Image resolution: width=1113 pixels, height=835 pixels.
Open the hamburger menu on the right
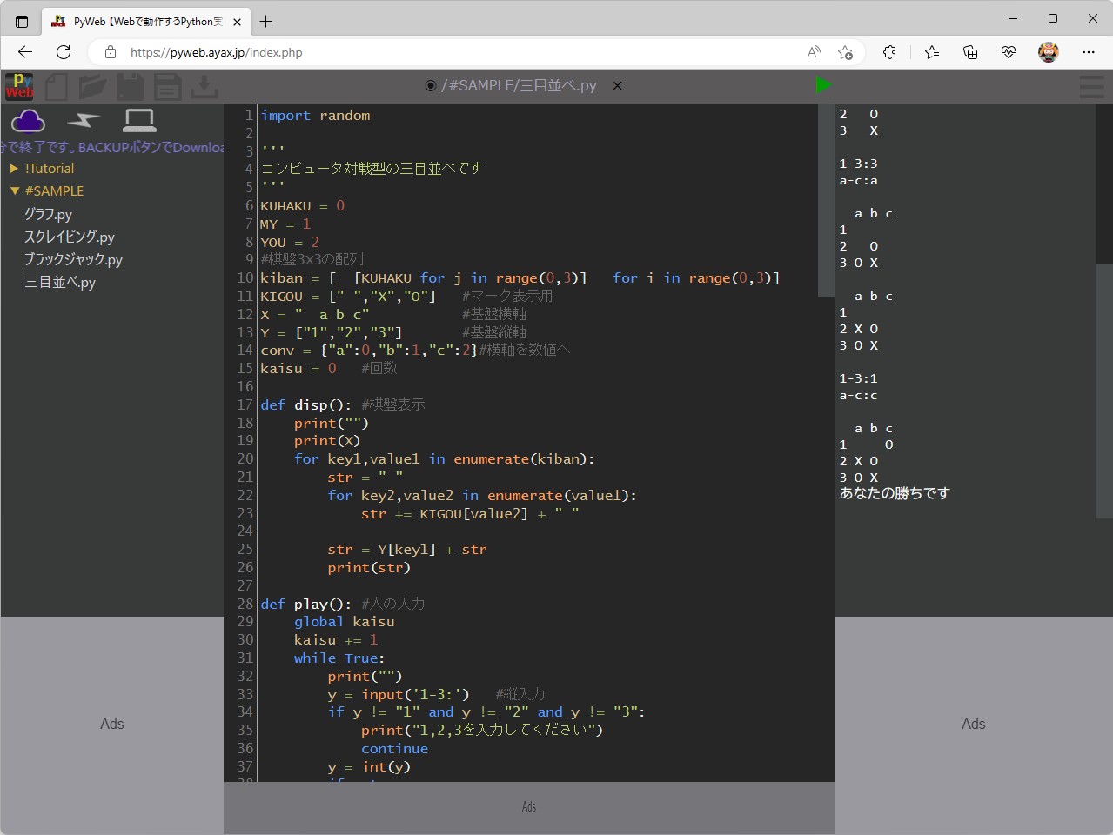click(1090, 86)
